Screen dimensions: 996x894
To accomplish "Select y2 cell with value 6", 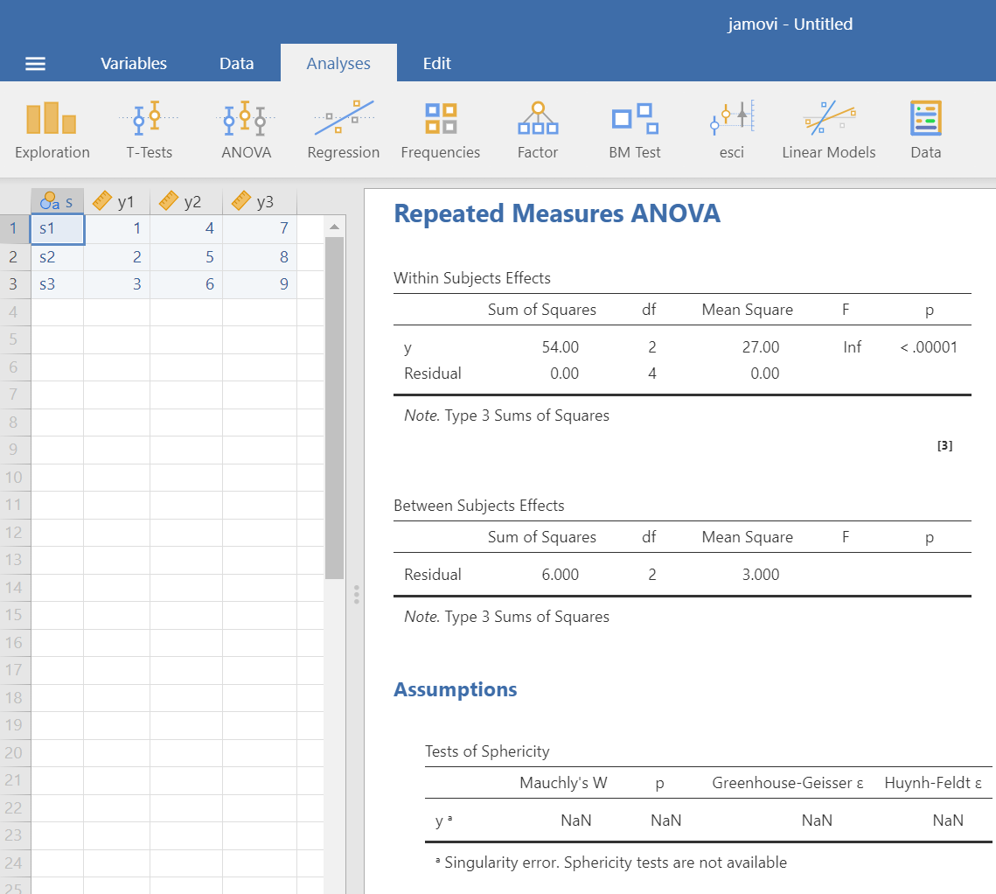I will tap(186, 284).
